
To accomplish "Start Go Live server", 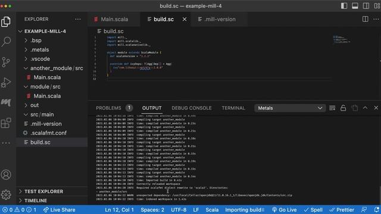I will 285,210.
